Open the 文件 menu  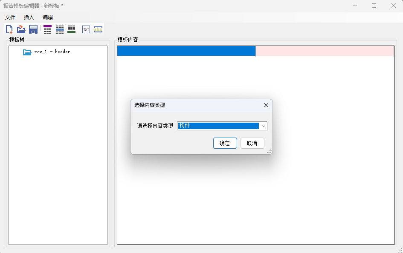(10, 17)
